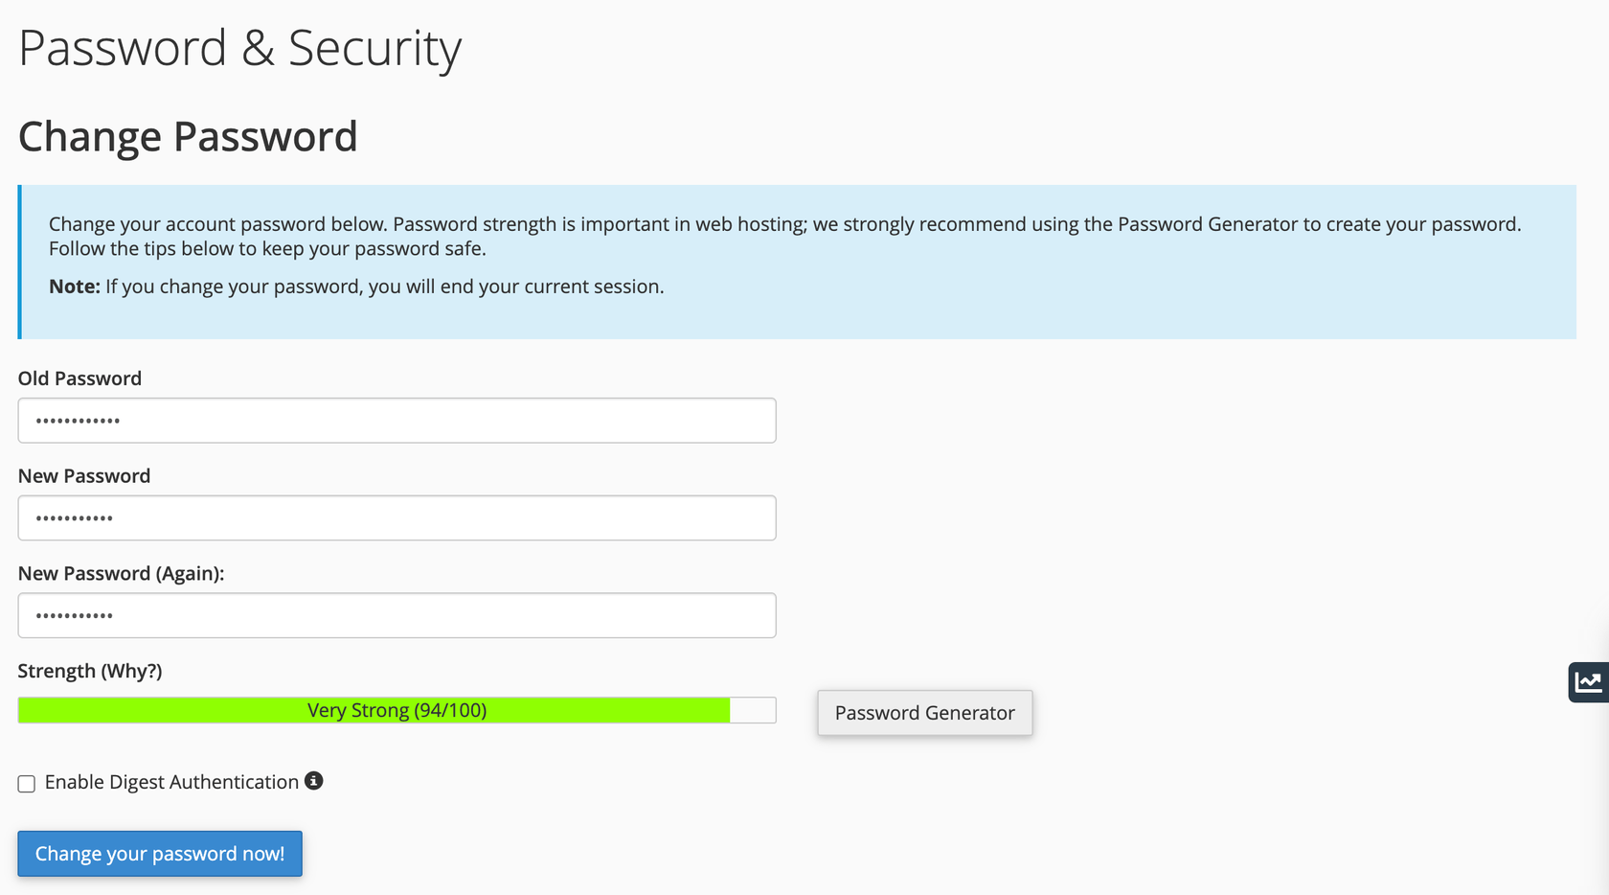1609x895 pixels.
Task: Click the Change Password heading
Action: [x=188, y=137]
